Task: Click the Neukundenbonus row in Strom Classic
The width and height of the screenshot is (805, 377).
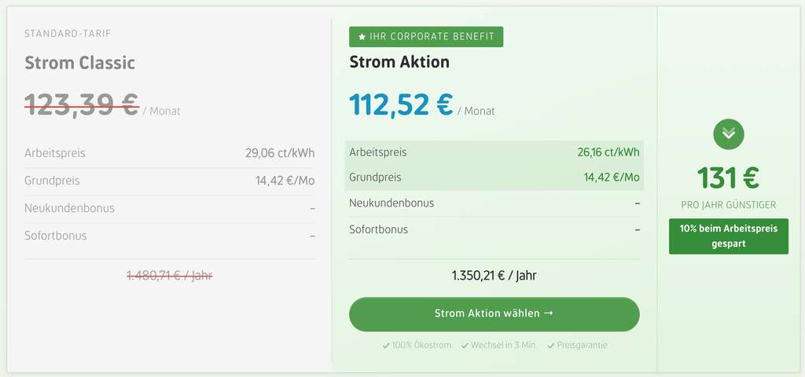Action: tap(170, 209)
